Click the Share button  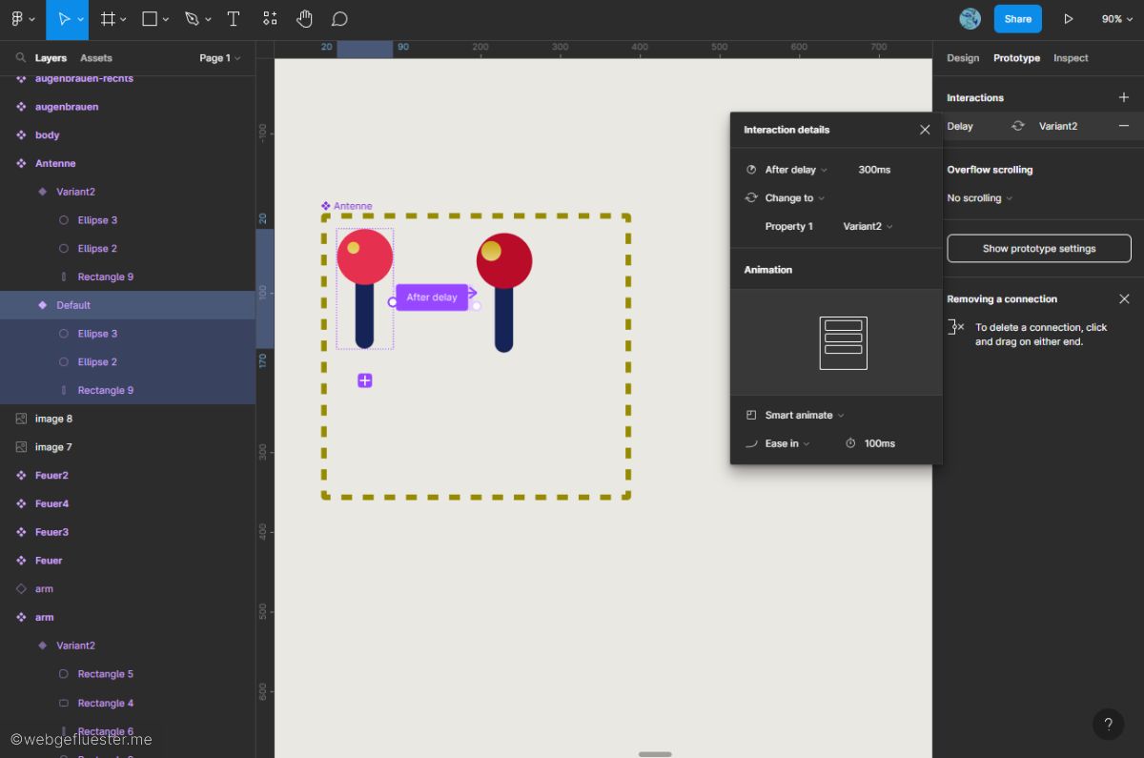(x=1017, y=19)
